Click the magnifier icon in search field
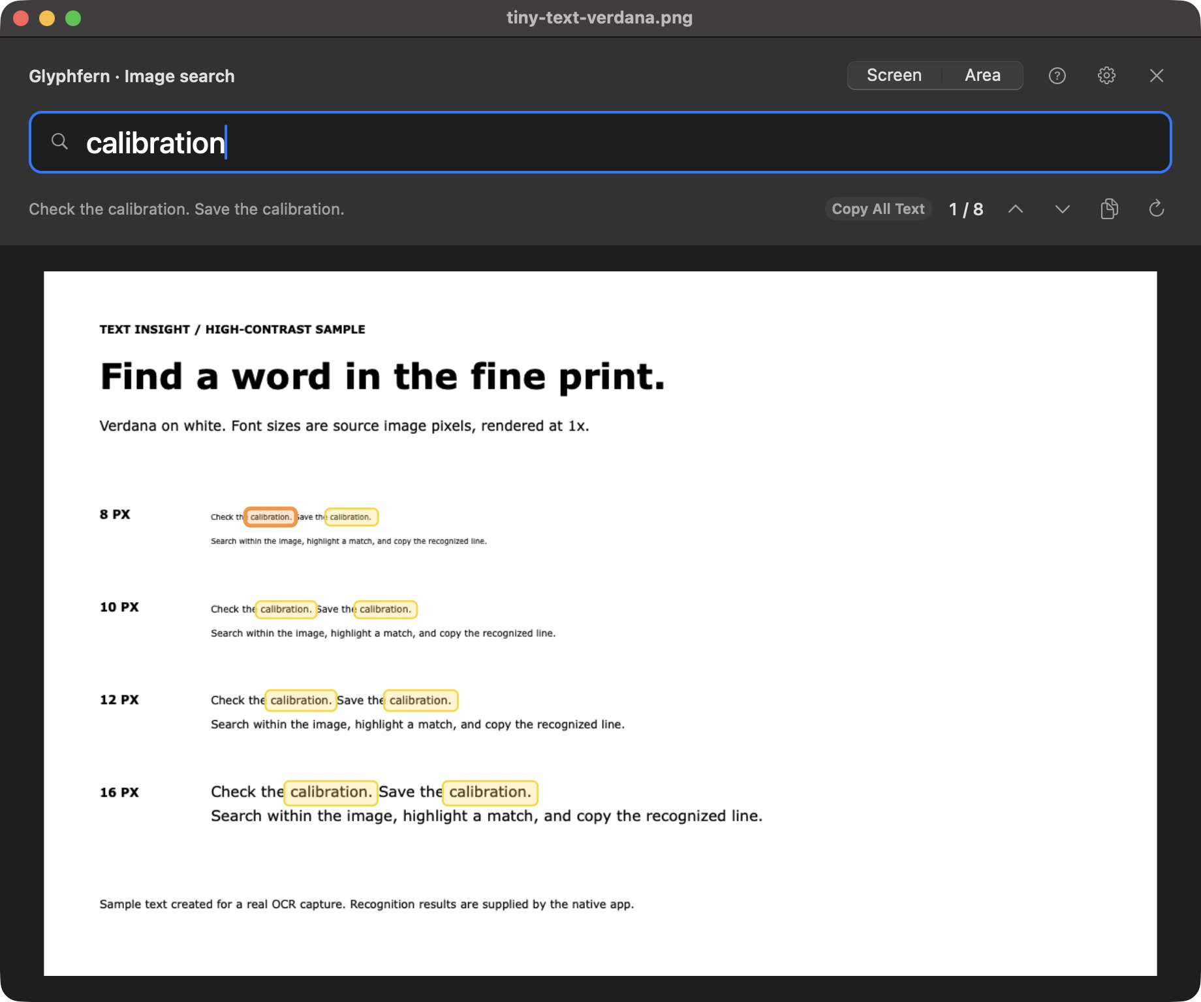The width and height of the screenshot is (1201, 1002). 59,142
